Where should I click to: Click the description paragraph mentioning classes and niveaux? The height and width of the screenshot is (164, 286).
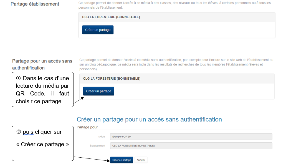click(175, 5)
